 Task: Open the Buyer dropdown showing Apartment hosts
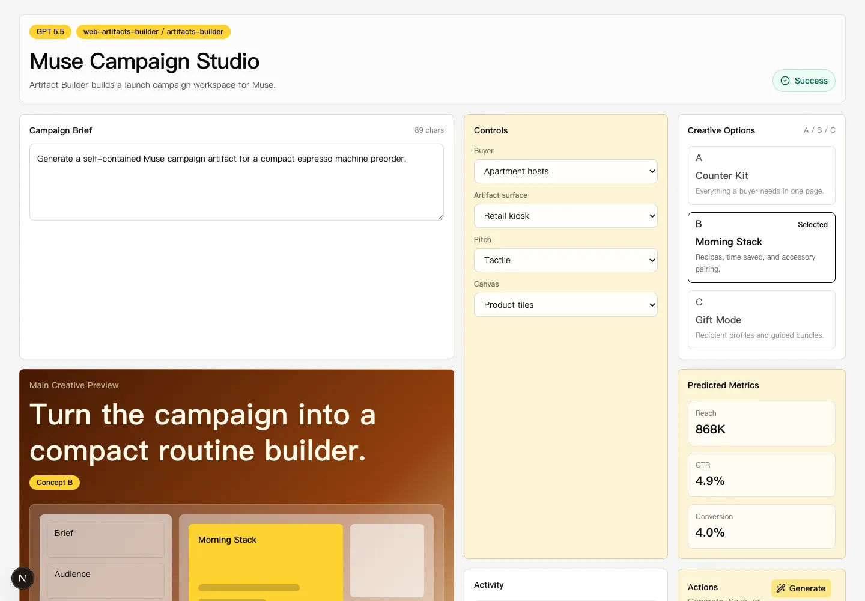point(566,171)
